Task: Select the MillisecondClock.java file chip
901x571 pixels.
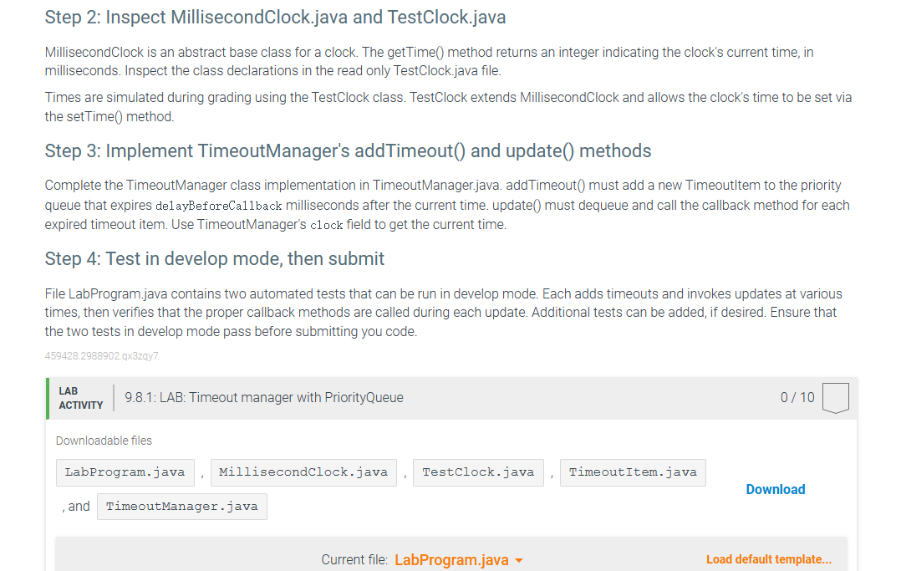Action: tap(303, 472)
